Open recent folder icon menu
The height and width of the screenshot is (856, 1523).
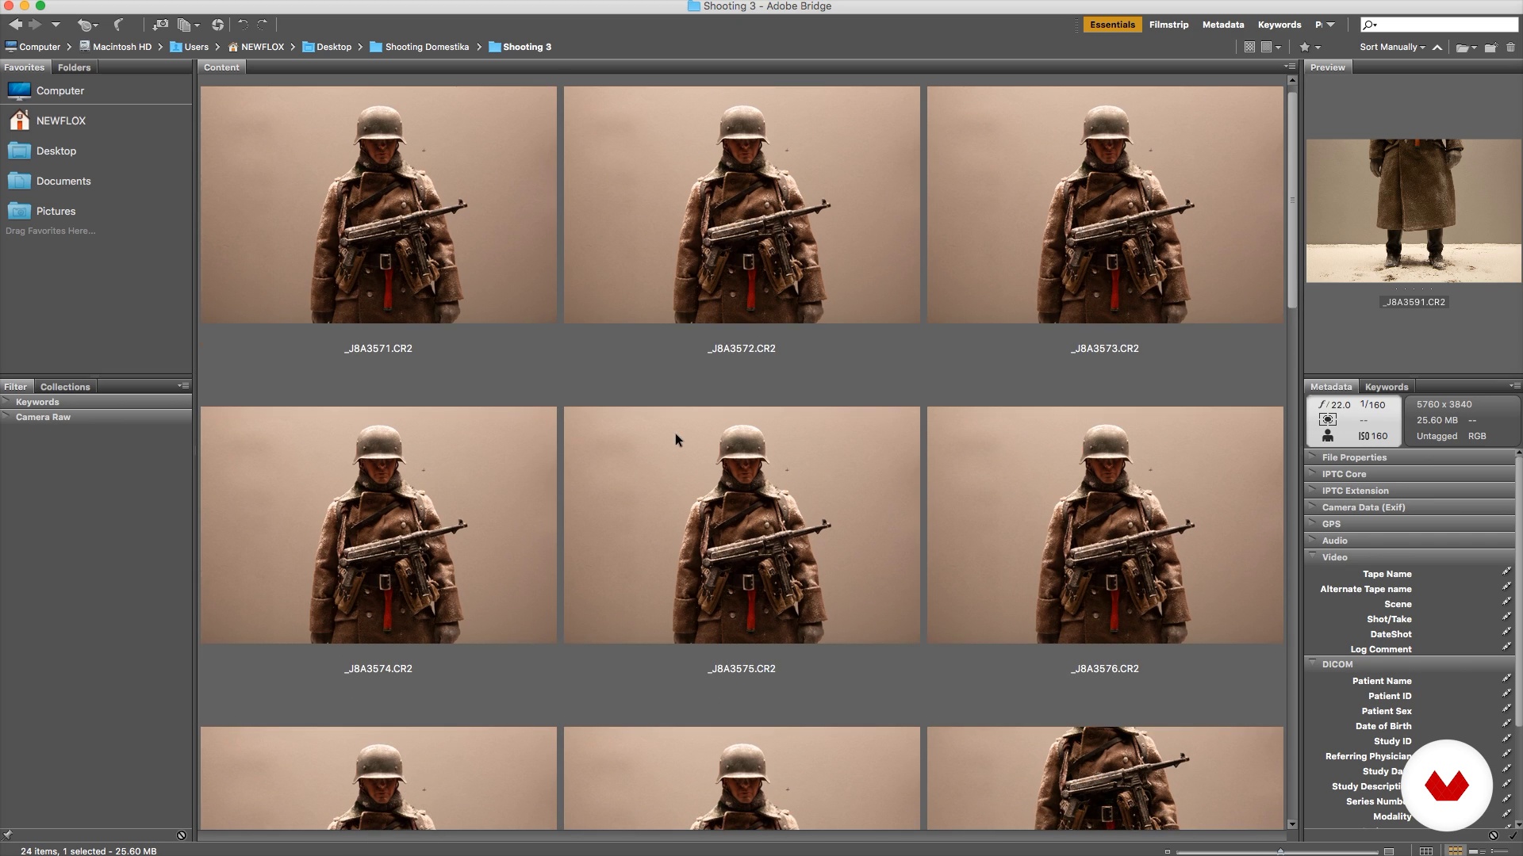click(1466, 47)
